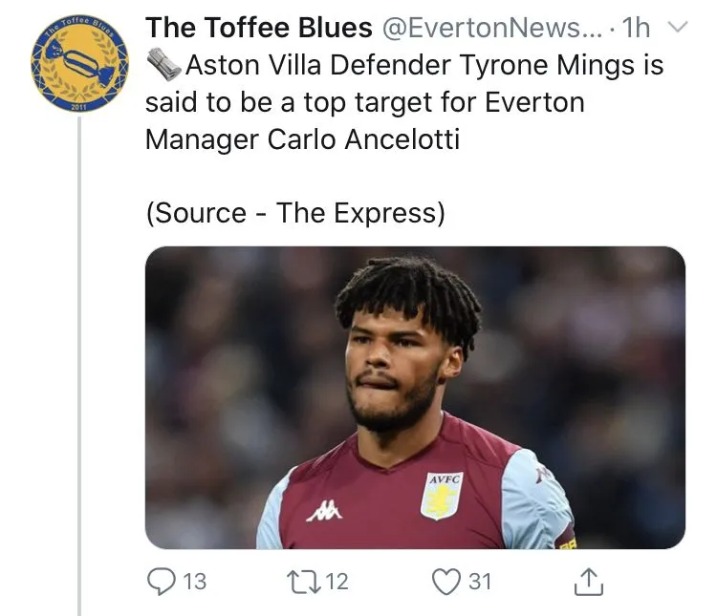Open the Tyrone Mings photo
Screen dimensions: 717x616
[x=415, y=397]
